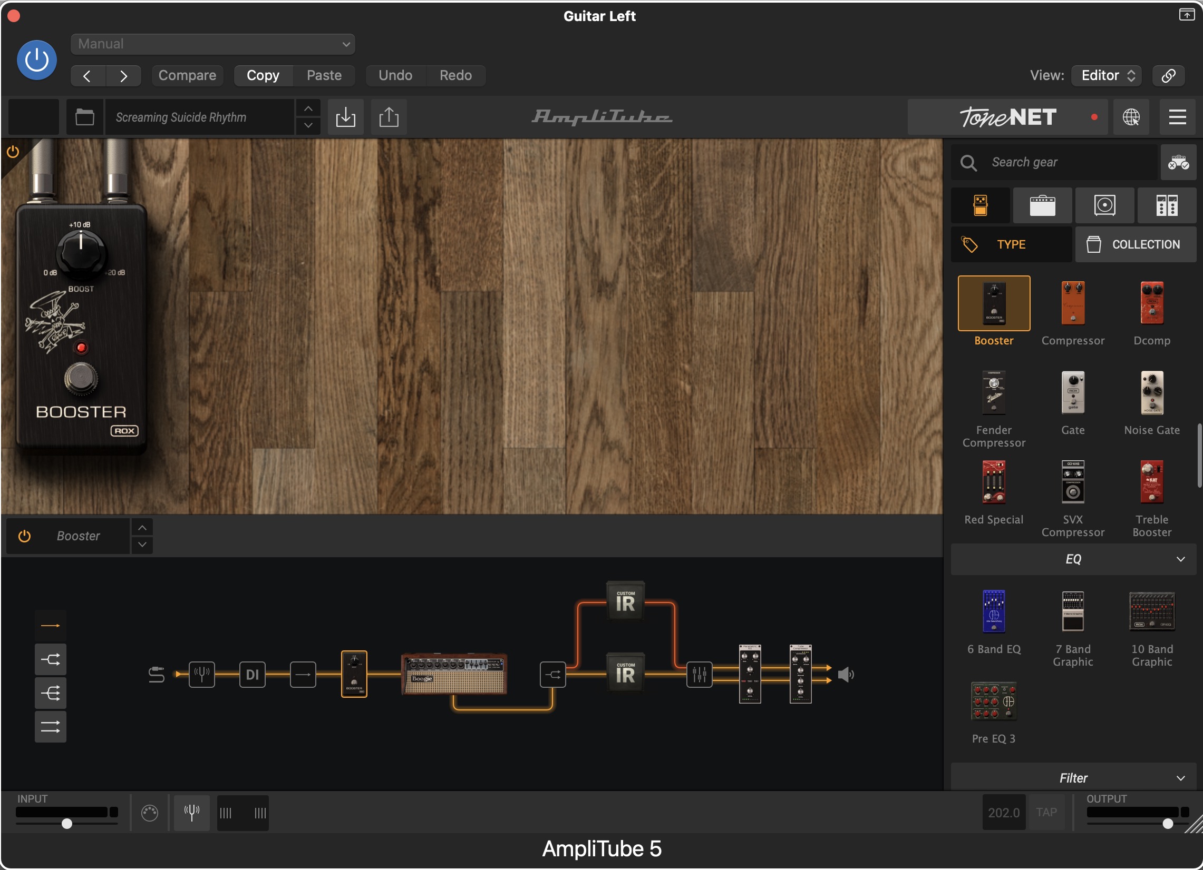Open the preset browser folder icon
The width and height of the screenshot is (1203, 870).
pyautogui.click(x=85, y=117)
